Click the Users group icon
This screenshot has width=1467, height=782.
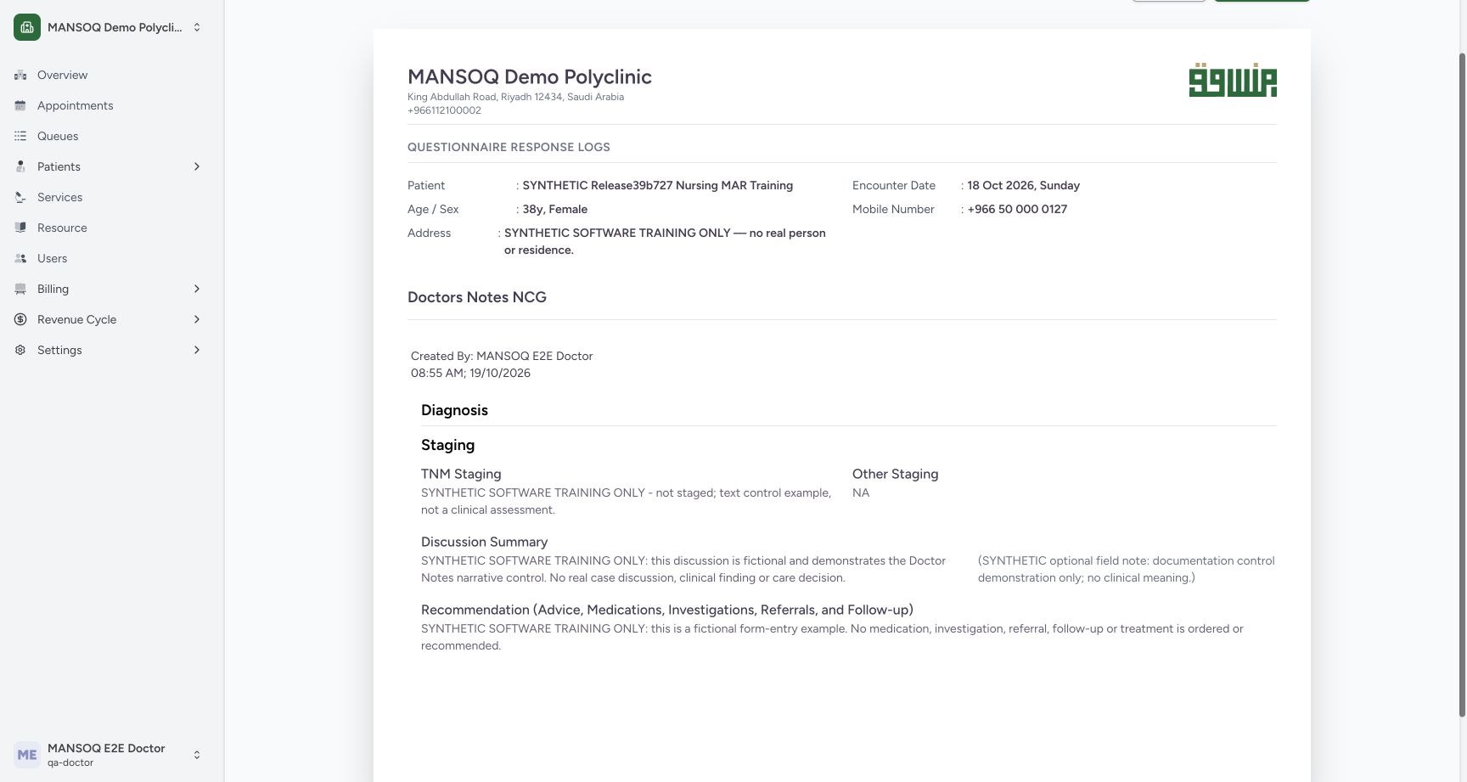coord(20,259)
